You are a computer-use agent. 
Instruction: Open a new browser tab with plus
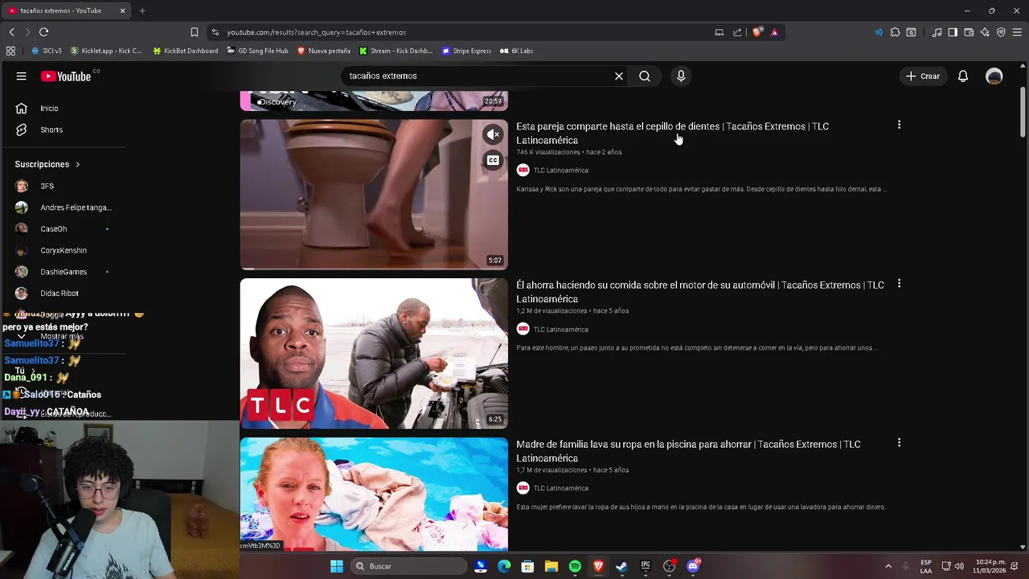point(142,10)
